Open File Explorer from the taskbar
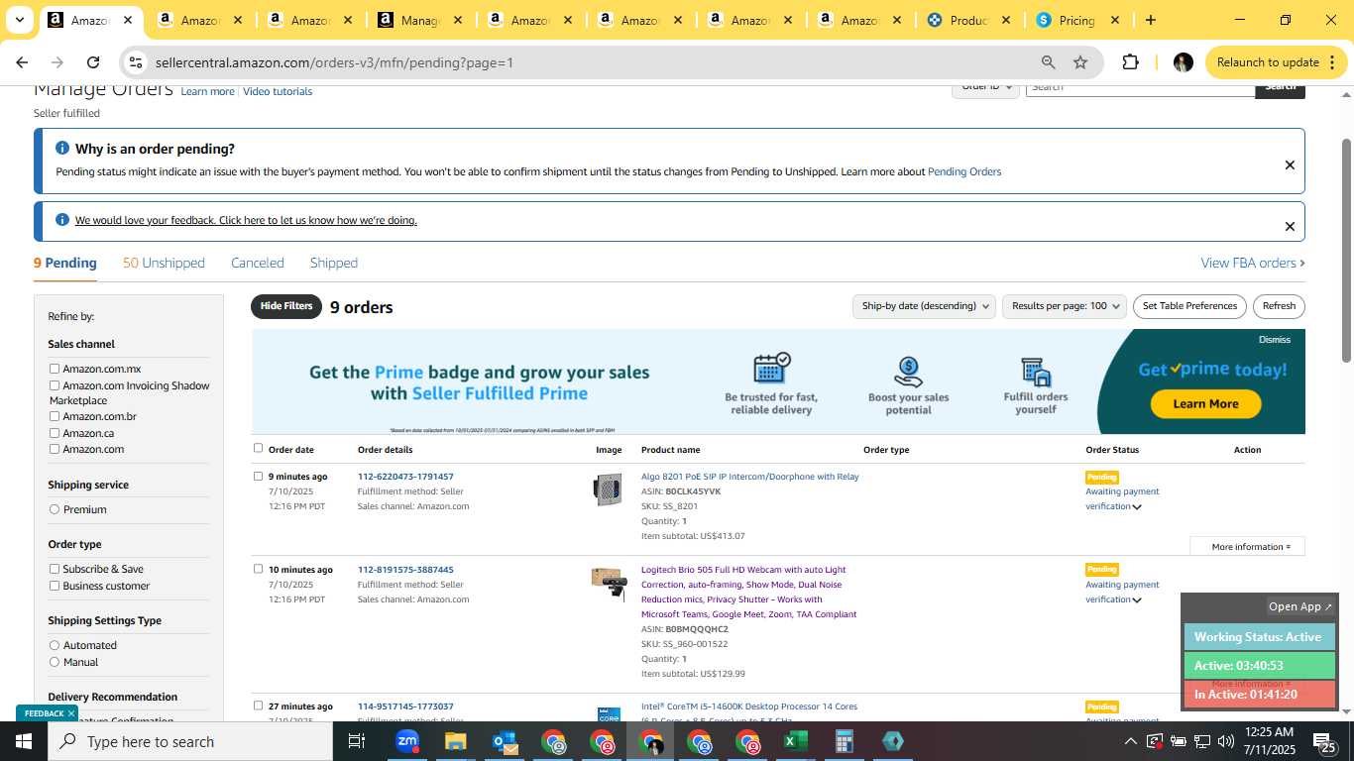This screenshot has height=761, width=1354. click(x=455, y=741)
